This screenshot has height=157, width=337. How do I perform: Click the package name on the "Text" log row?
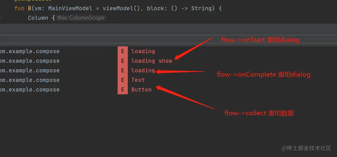30,80
